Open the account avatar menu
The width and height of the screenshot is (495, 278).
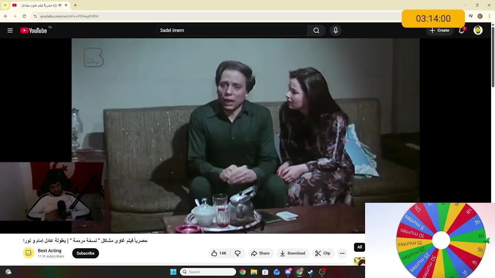(x=478, y=31)
